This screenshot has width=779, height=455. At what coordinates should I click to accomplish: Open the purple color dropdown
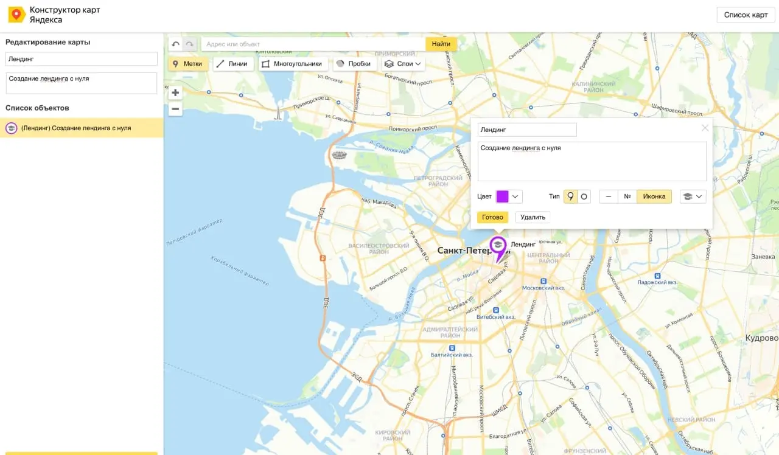click(509, 196)
